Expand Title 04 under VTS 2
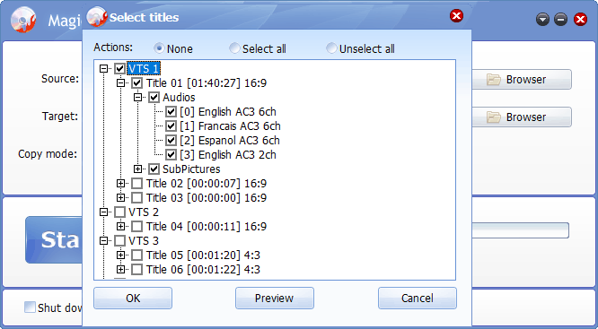This screenshot has height=329, width=598. pos(120,227)
